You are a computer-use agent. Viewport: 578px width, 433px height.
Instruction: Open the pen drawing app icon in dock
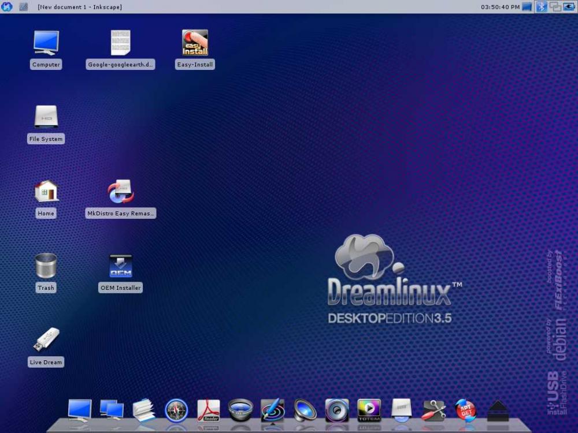(272, 410)
